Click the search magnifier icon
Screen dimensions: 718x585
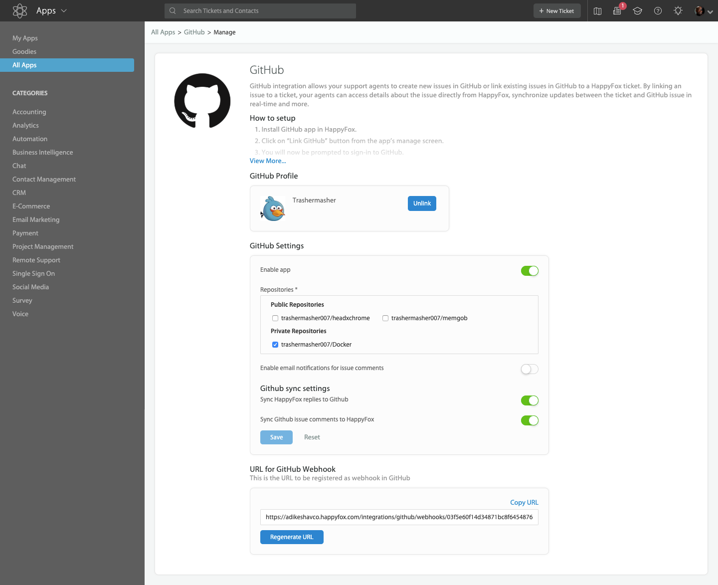172,10
